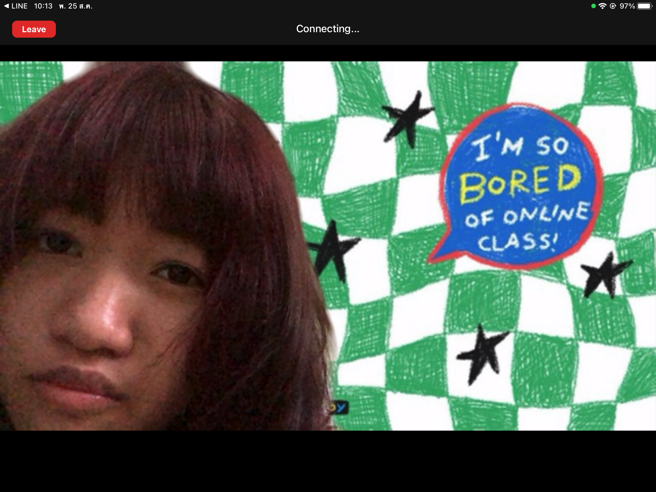This screenshot has width=656, height=492.
Task: Tap the Connecting... title text
Action: 328,29
